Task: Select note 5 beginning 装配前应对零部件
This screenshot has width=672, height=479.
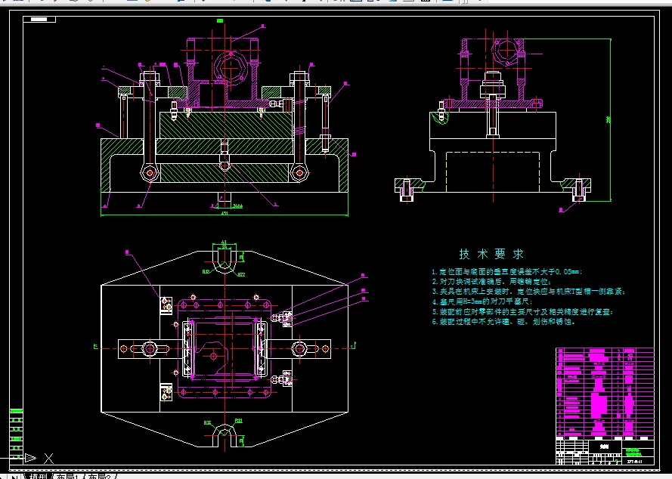Action: tap(522, 311)
